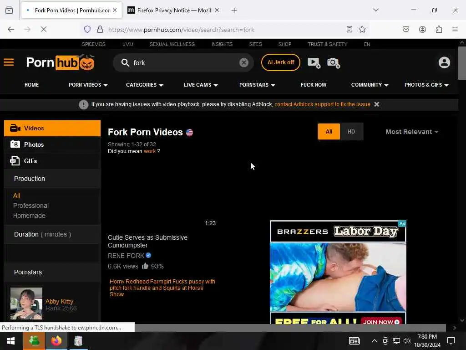466x350 pixels.
Task: Open the INSIGHTS link in the top bar
Action: point(222,44)
